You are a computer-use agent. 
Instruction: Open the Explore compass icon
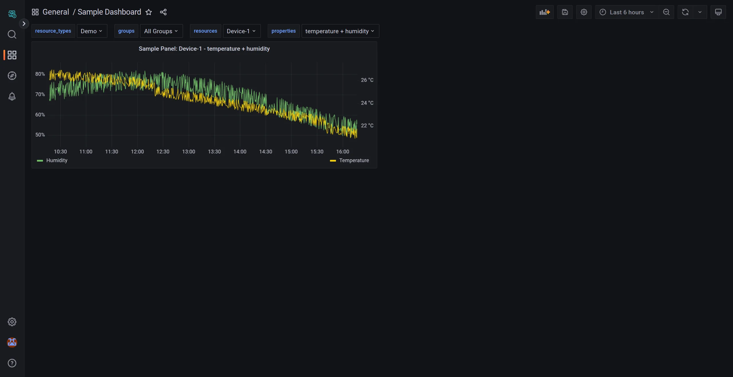[x=12, y=76]
